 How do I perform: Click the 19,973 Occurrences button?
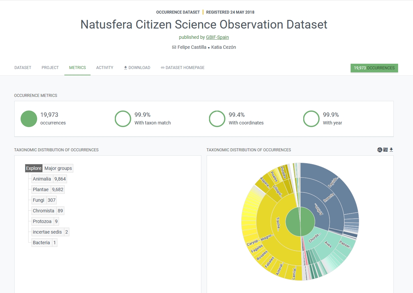click(374, 68)
